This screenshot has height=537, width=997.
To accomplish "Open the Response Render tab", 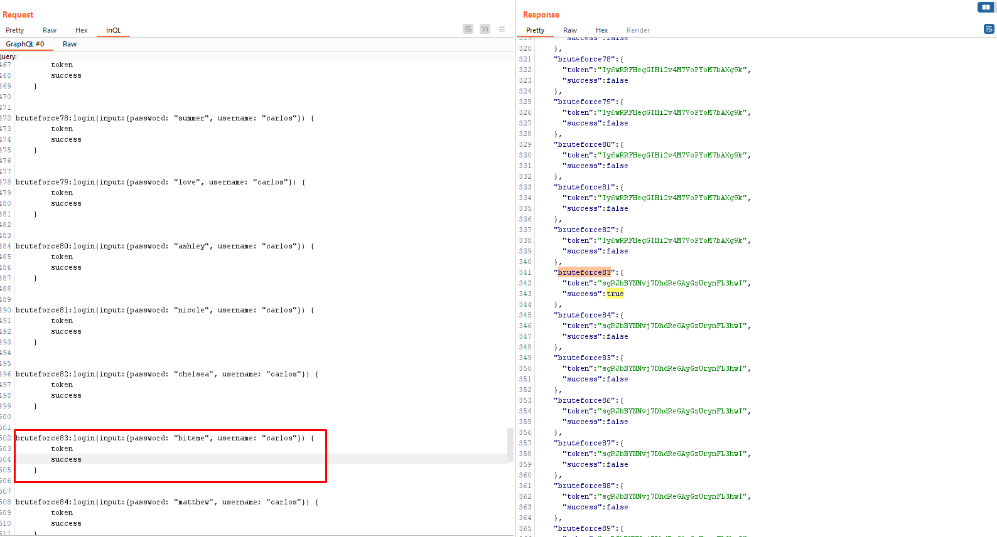I will point(639,30).
